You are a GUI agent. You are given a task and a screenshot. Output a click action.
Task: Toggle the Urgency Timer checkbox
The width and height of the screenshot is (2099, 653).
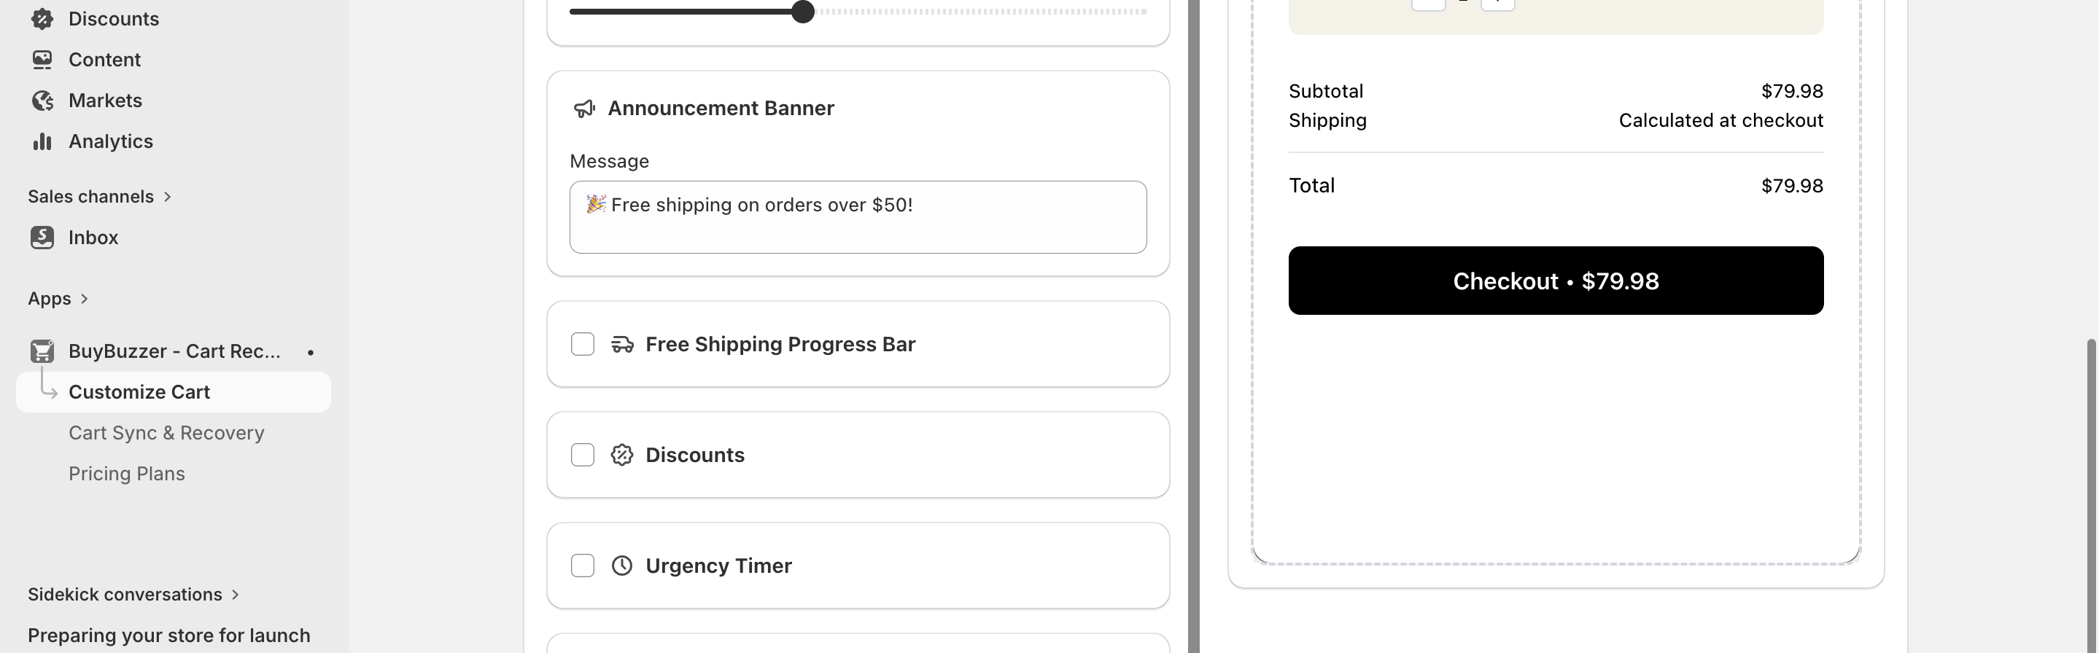coord(583,566)
